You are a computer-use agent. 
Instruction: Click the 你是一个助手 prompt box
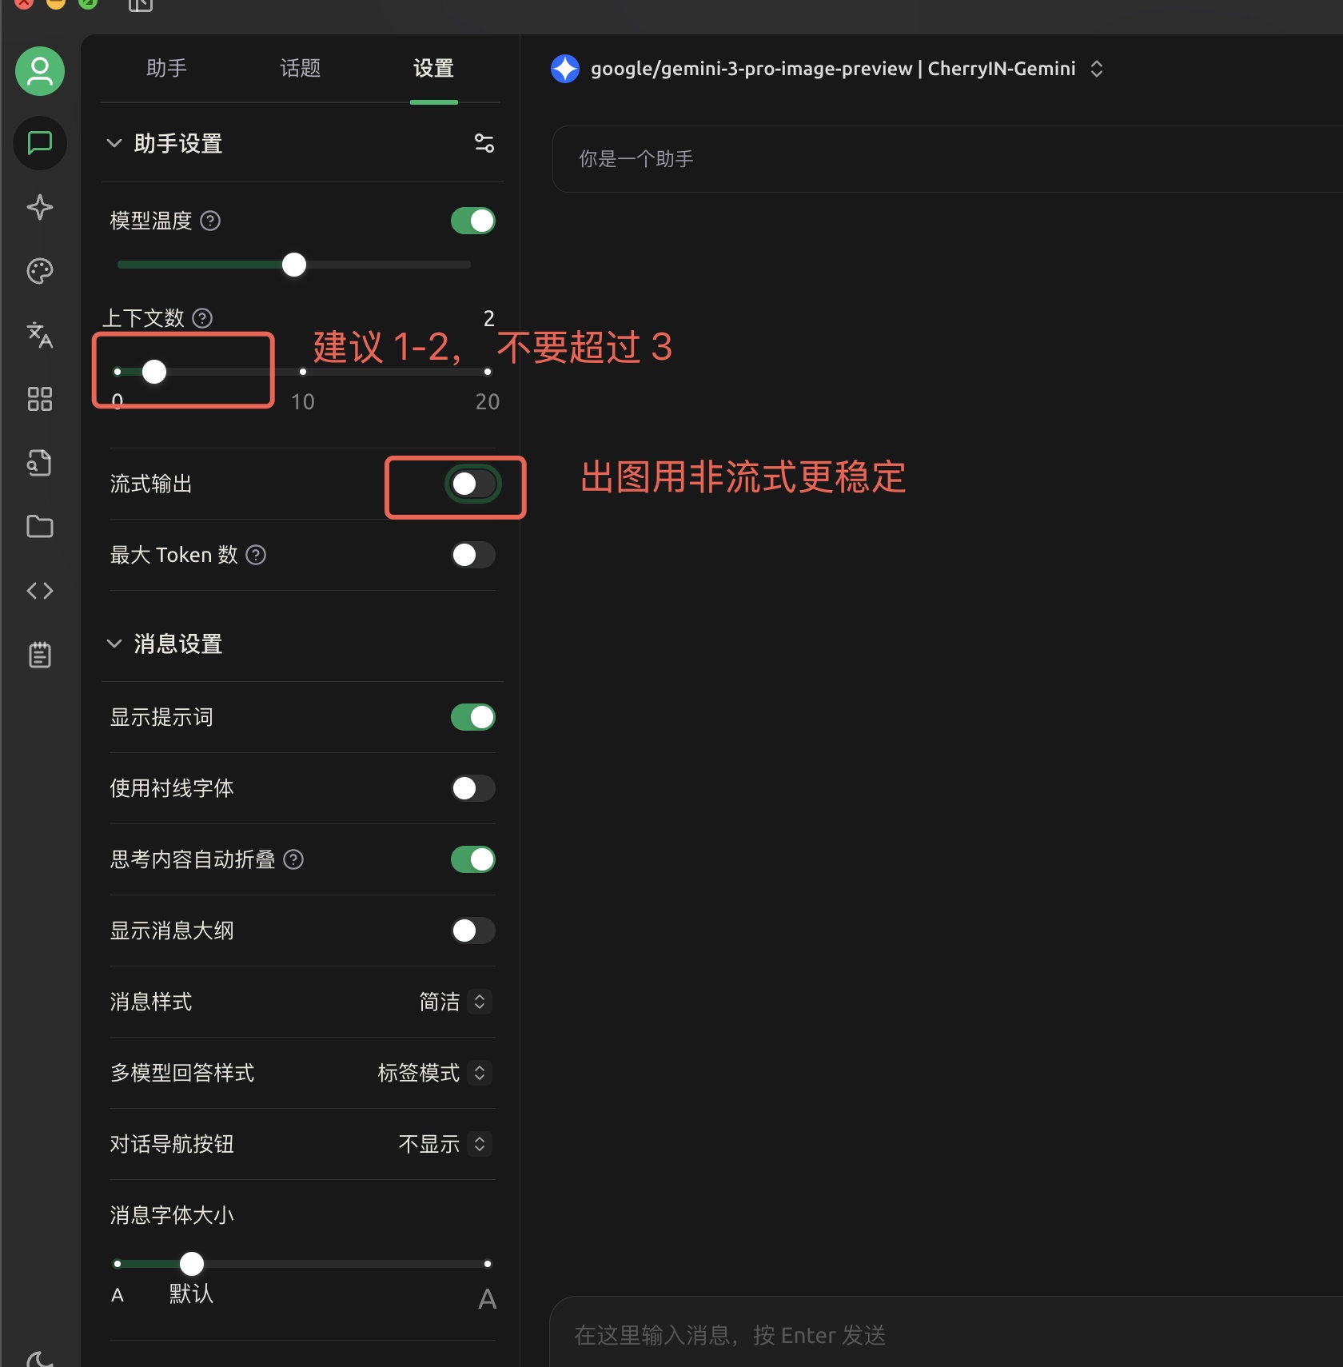coord(943,159)
